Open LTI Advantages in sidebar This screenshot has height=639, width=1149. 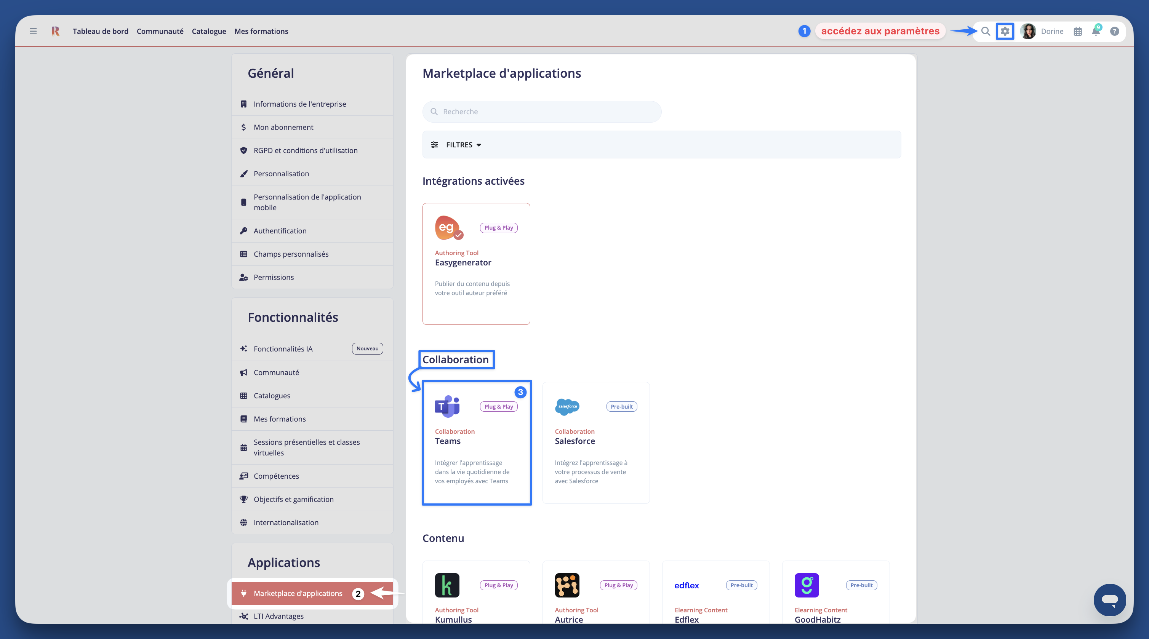click(312, 616)
